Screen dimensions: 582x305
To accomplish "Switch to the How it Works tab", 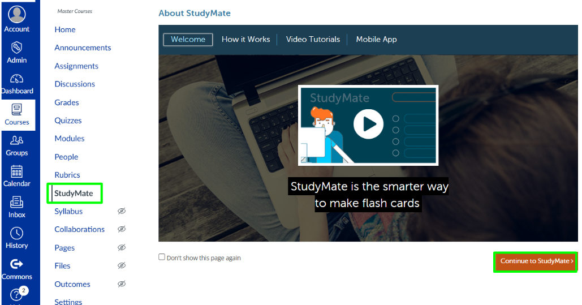I will tap(245, 40).
